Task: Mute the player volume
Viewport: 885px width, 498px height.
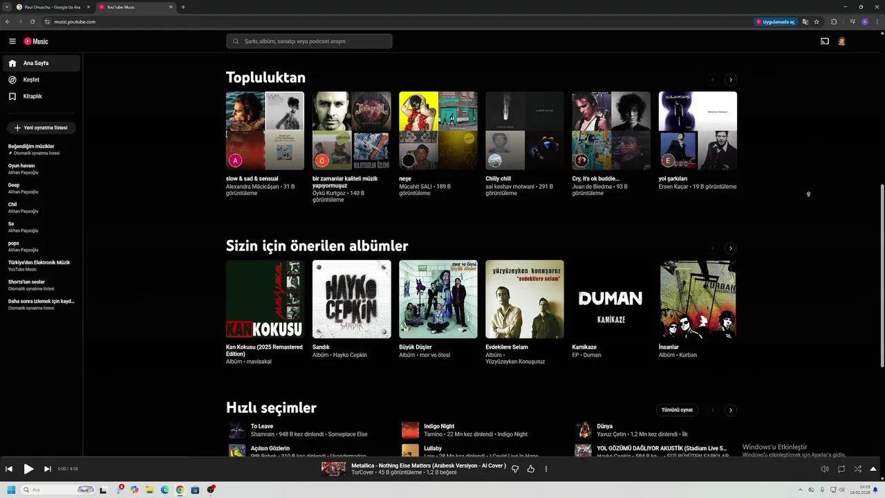Action: 825,469
